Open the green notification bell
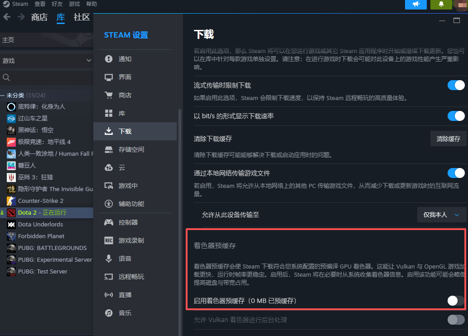Image resolution: width=468 pixels, height=336 pixels. pyautogui.click(x=441, y=4)
